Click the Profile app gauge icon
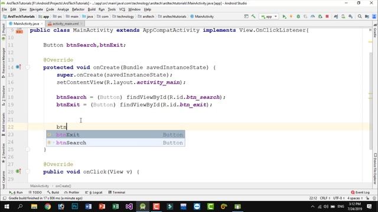Image resolution: width=378 pixels, height=212 pixels. (x=312, y=16)
